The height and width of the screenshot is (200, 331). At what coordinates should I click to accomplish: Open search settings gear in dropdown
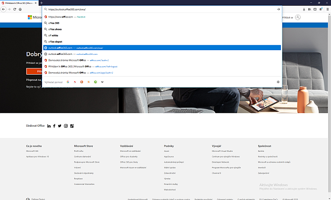pyautogui.click(x=278, y=82)
